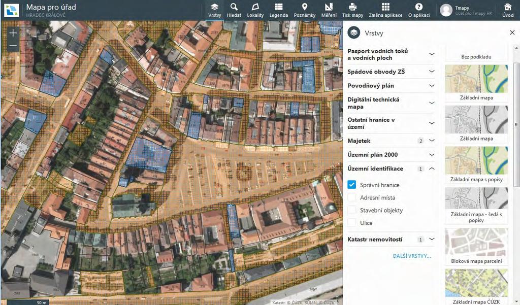Screen dimensions: 520x305
Task: Click the HRADEC KRÁLOVÉ subtitle
Action: coord(46,15)
